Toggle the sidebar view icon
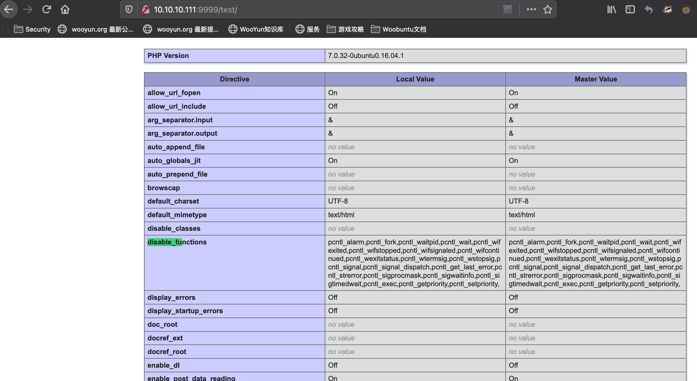This screenshot has height=381, width=697. 630,10
